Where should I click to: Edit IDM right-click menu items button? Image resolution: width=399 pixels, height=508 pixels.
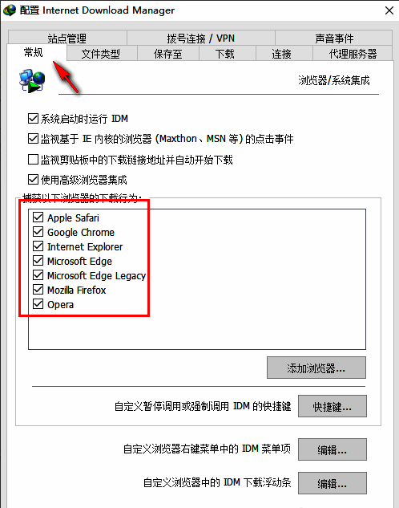pos(332,449)
